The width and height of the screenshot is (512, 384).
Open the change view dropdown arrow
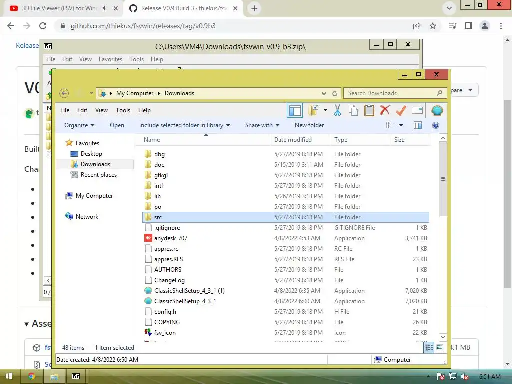coord(401,125)
